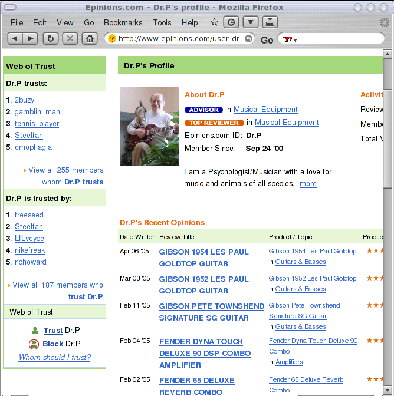
Task: Click the ADVISOR badge
Action: point(203,110)
